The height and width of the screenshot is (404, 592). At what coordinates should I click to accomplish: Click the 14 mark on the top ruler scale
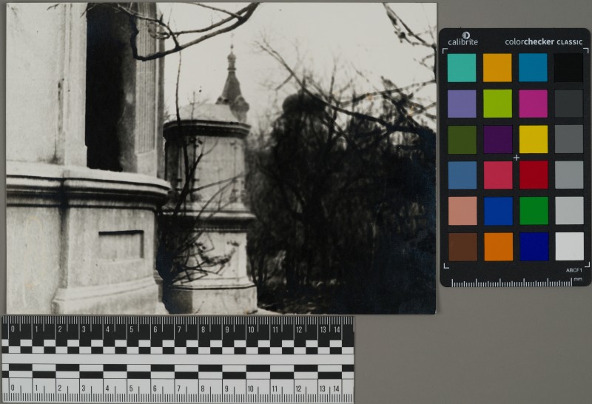point(337,328)
